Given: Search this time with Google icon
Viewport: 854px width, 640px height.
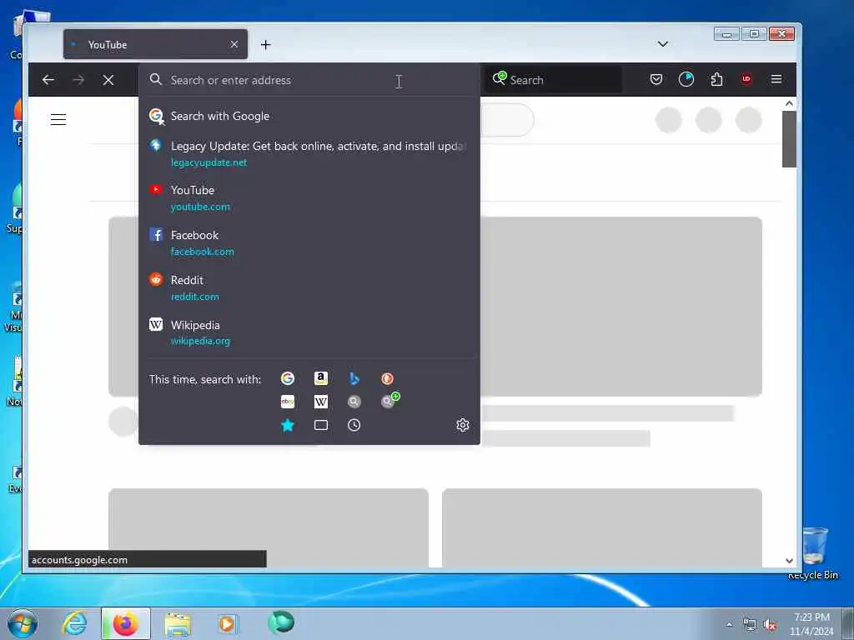Looking at the screenshot, I should [x=288, y=379].
